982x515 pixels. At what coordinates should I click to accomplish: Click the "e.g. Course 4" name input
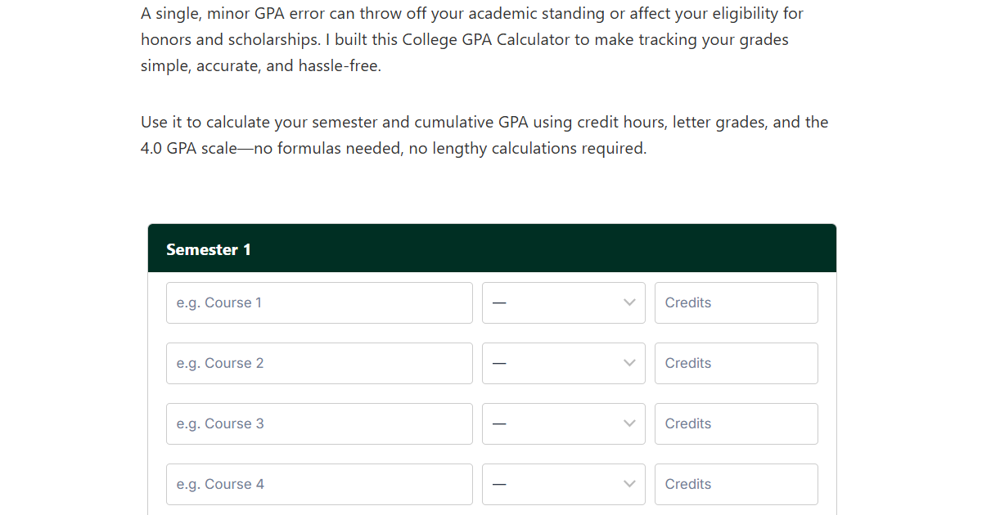click(319, 484)
